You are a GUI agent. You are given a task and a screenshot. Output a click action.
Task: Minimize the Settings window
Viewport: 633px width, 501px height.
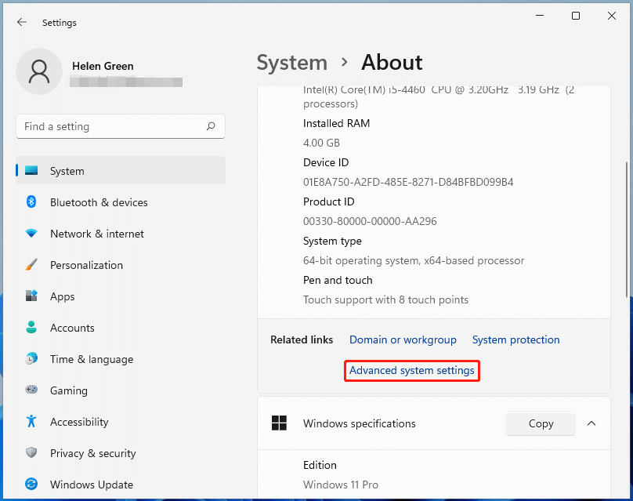pos(540,16)
